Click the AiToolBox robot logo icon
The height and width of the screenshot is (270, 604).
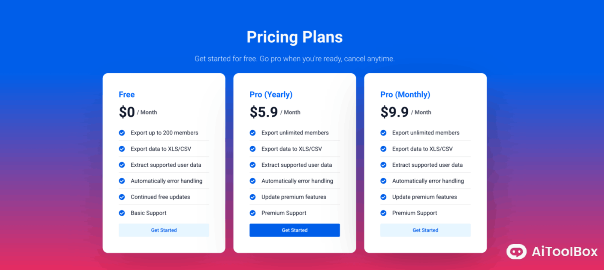(516, 251)
